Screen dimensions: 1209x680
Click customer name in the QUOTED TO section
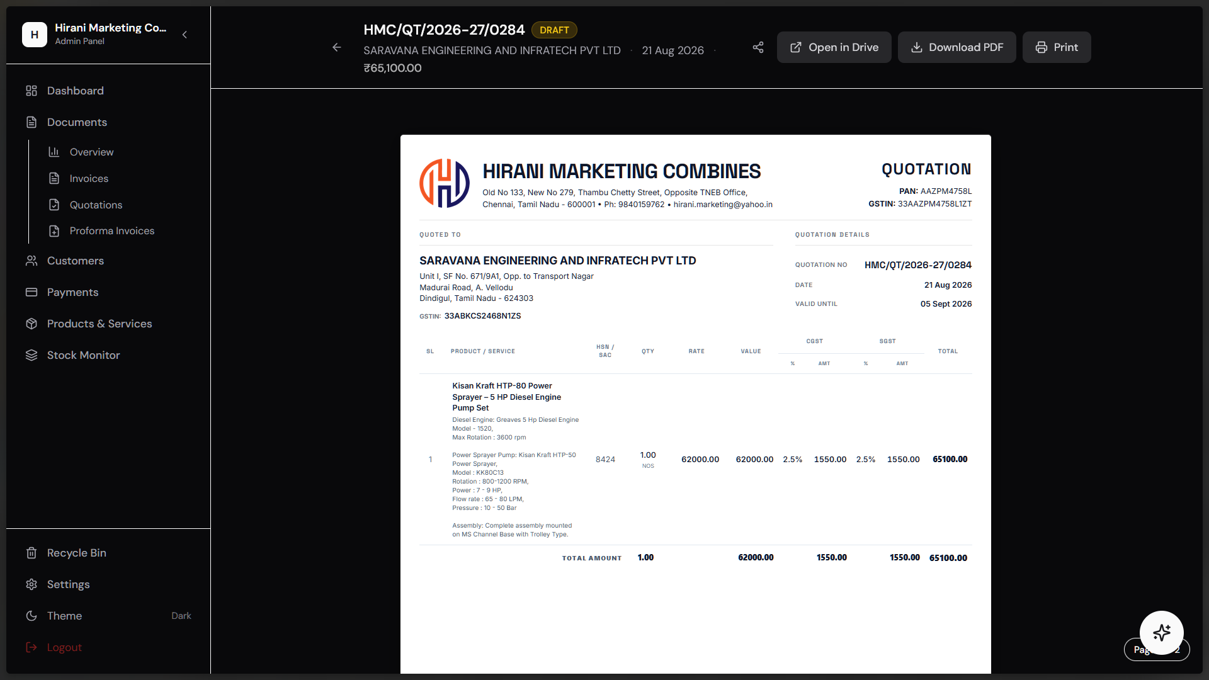tap(558, 261)
